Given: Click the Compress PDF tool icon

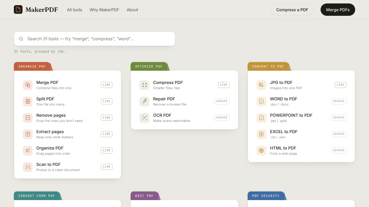Looking at the screenshot, I should coord(144,85).
